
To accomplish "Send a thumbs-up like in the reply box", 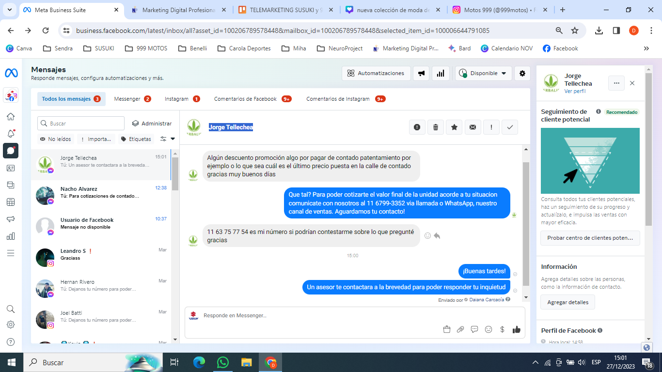I will (x=516, y=329).
